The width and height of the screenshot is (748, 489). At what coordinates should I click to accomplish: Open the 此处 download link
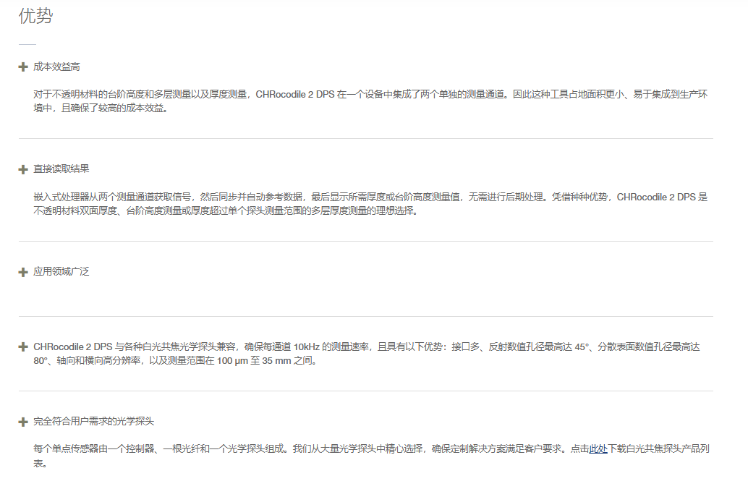click(598, 449)
